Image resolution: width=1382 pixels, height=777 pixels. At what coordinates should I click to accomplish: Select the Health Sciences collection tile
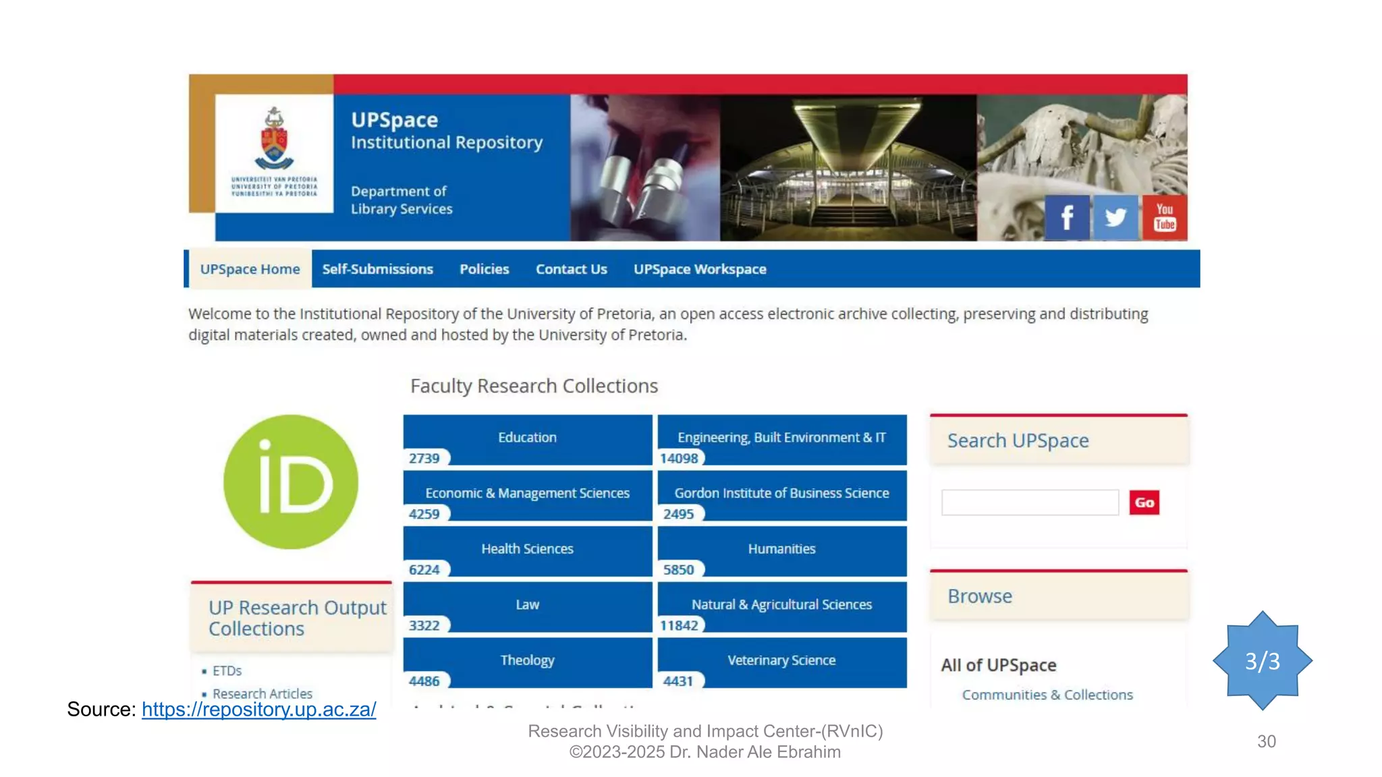[528, 549]
